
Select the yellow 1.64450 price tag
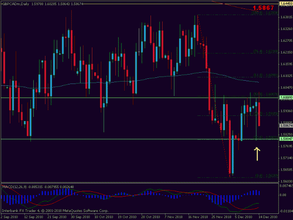click(x=286, y=4)
